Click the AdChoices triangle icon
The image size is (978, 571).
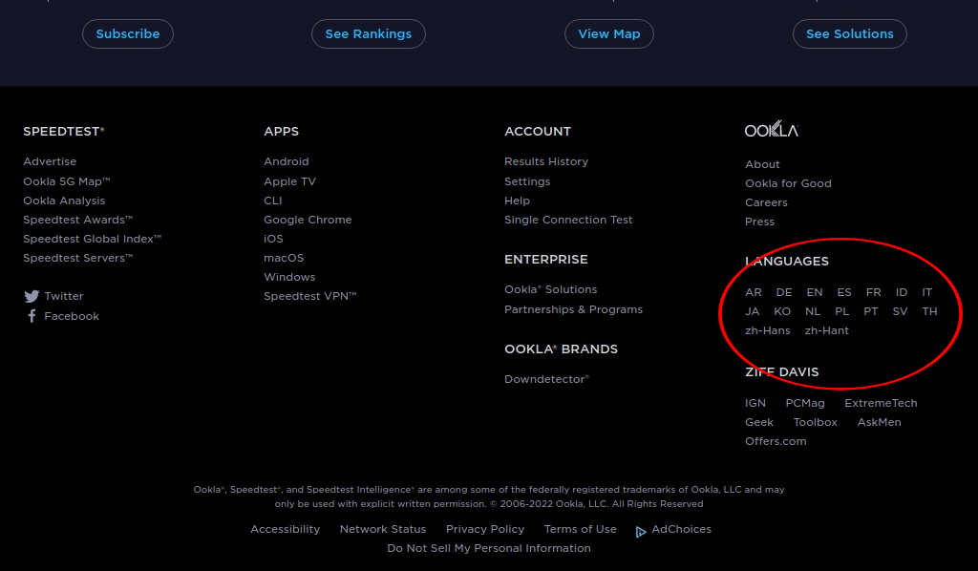(641, 532)
